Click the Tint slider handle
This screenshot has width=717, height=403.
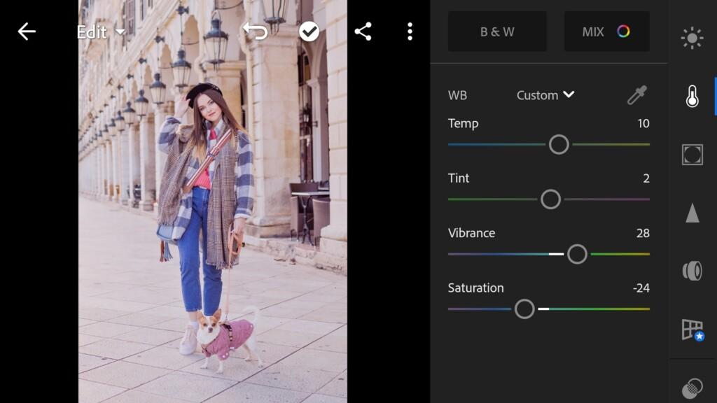click(x=550, y=199)
